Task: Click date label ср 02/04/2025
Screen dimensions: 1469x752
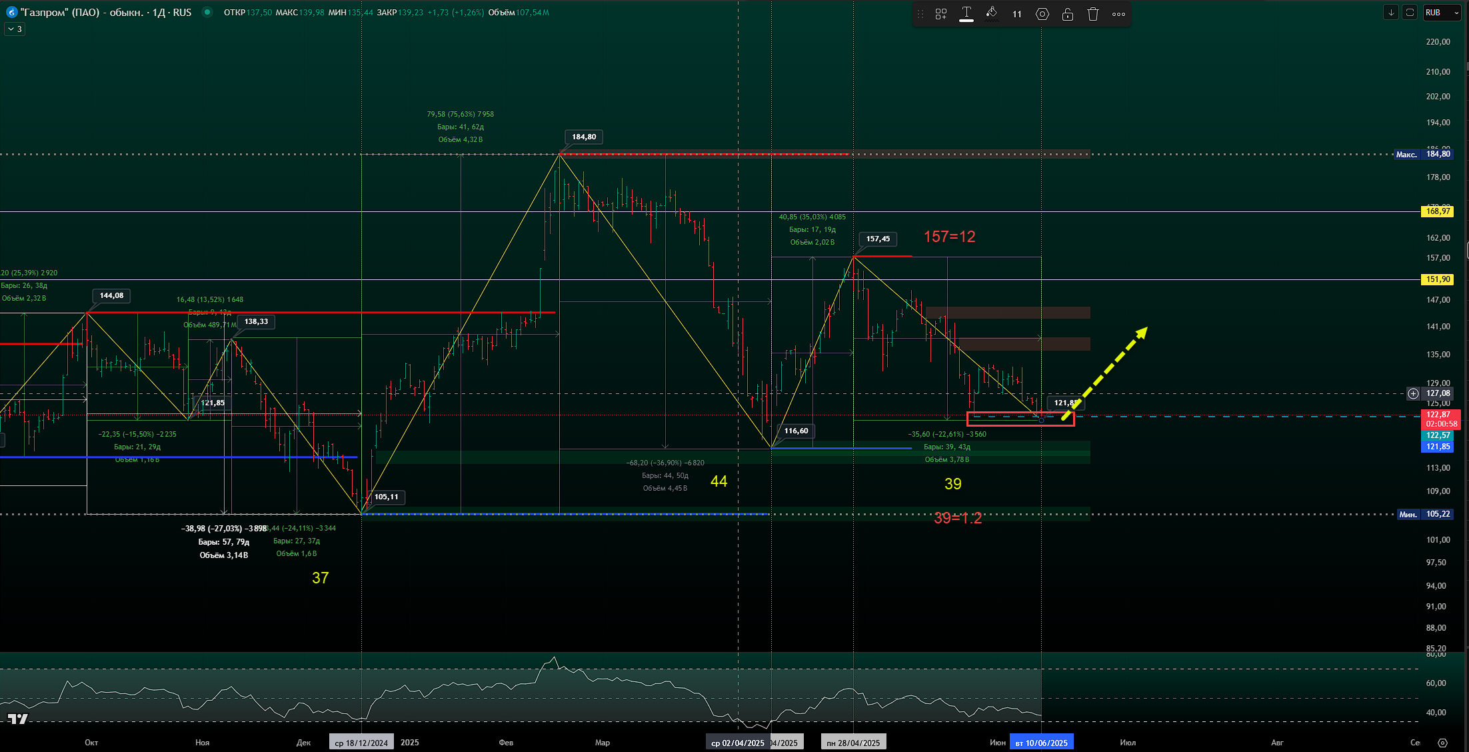Action: click(738, 743)
